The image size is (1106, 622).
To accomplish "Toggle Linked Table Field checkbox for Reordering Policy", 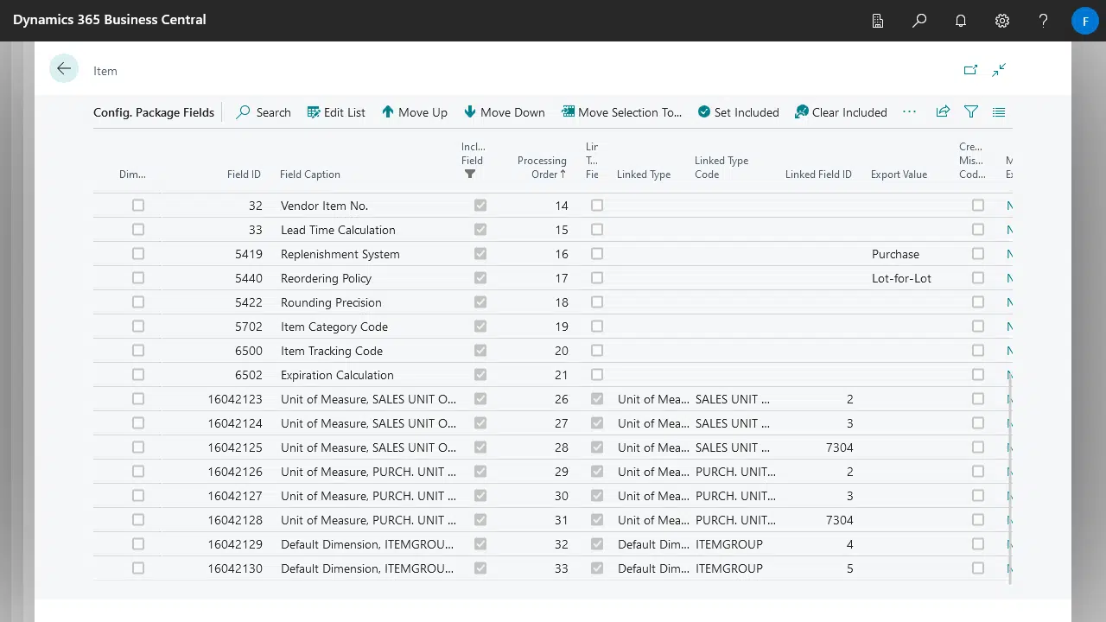I will (596, 278).
